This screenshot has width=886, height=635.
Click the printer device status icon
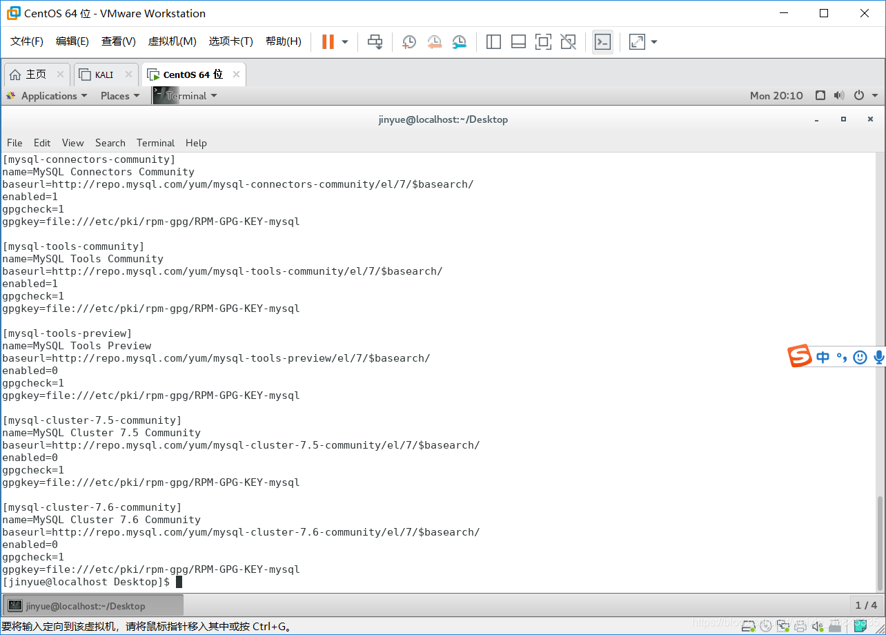[x=800, y=626]
